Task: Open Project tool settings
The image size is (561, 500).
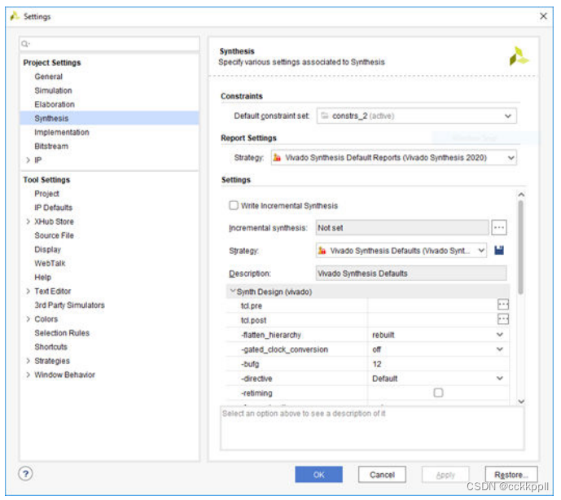Action: click(46, 194)
